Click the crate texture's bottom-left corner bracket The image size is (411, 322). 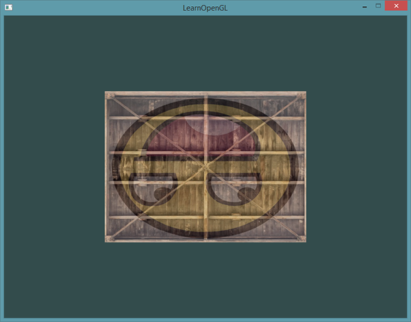[x=109, y=238]
